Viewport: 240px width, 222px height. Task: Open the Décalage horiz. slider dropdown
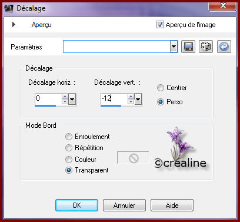click(x=72, y=100)
